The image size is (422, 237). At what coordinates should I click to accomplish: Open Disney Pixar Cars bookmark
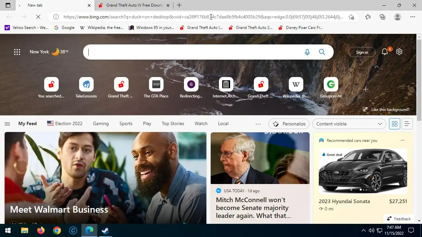point(301,28)
